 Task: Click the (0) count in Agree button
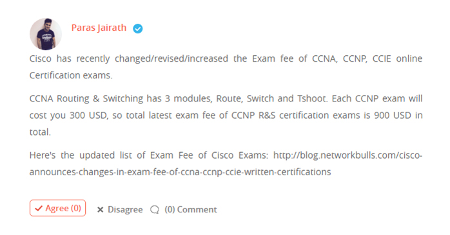tap(76, 208)
